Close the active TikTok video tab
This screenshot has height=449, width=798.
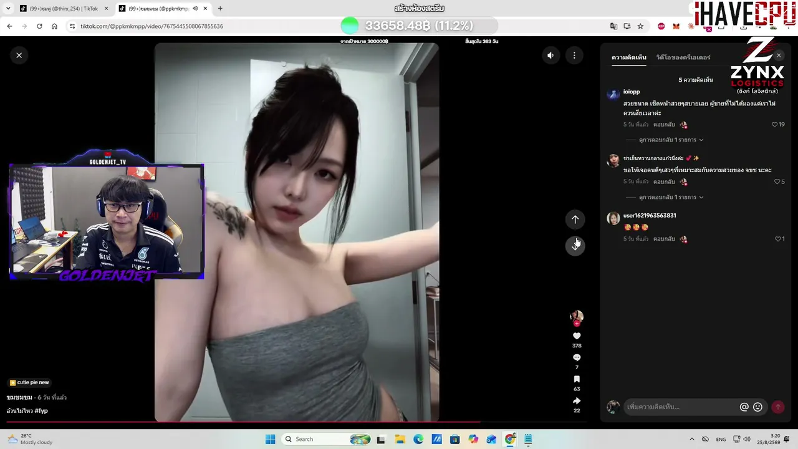pyautogui.click(x=205, y=9)
